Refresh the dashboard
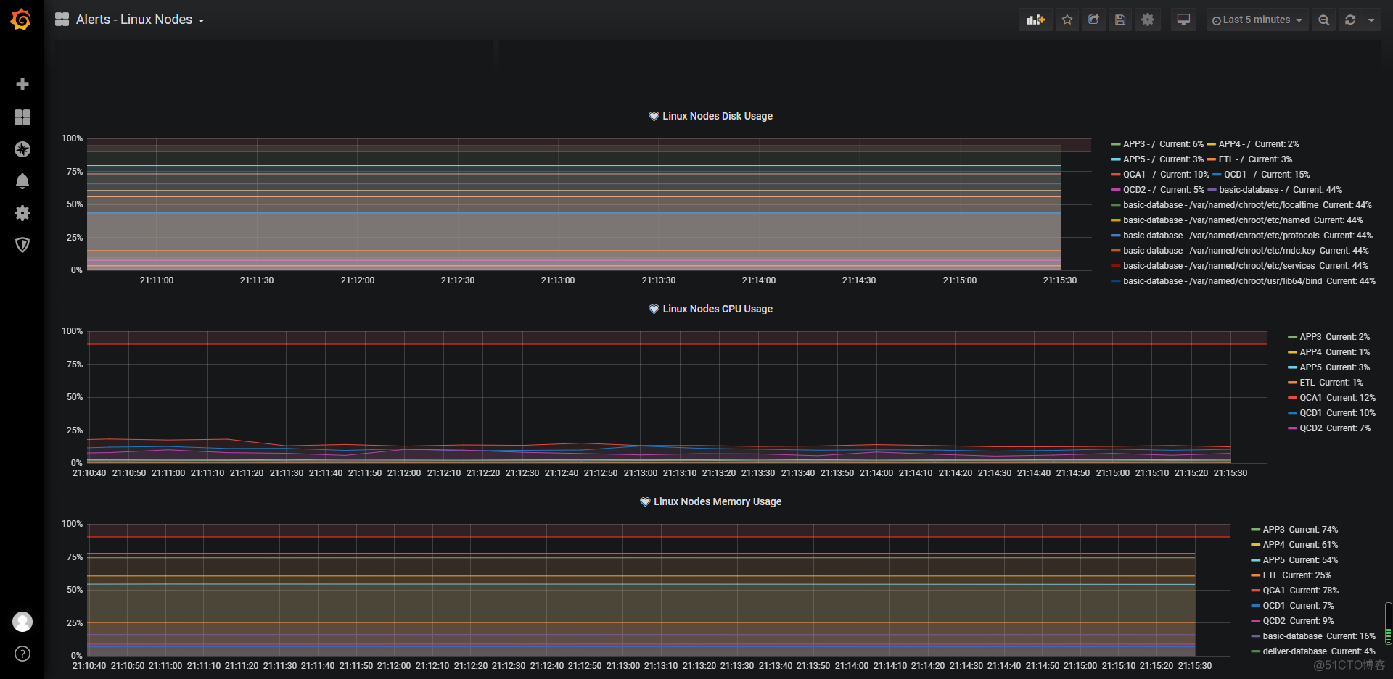 pos(1350,20)
